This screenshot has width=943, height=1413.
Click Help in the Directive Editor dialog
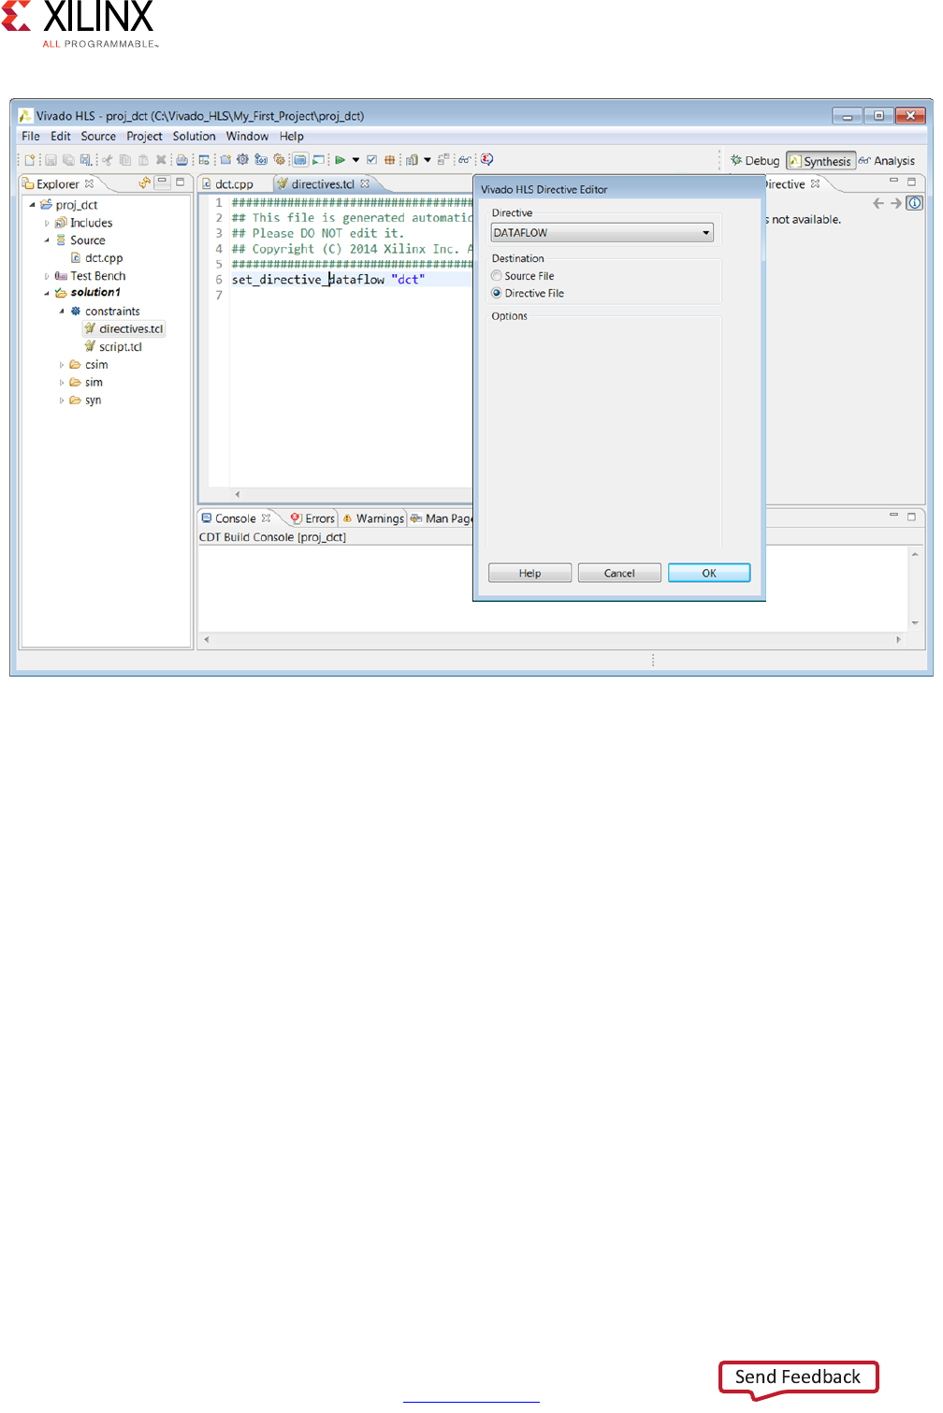tap(530, 573)
